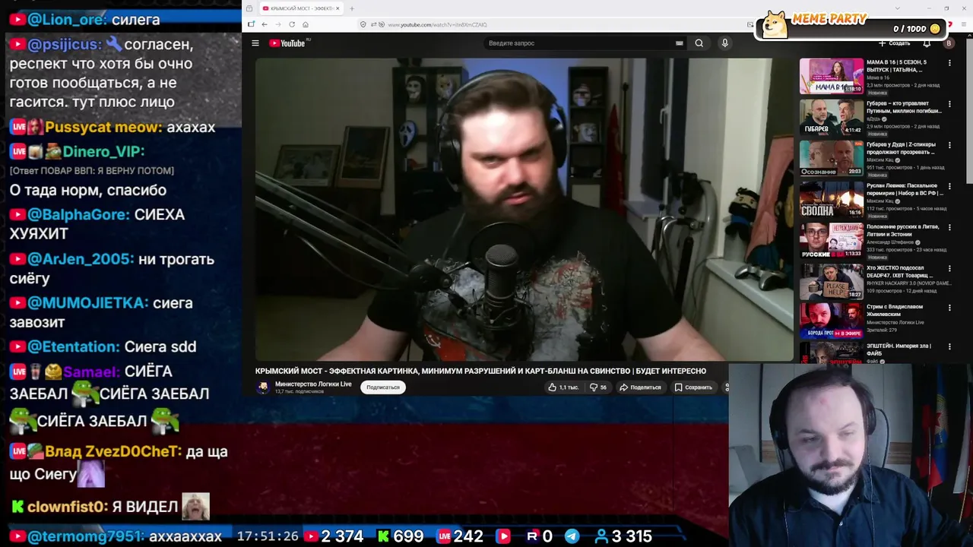Click chat username Dinero_VIP

103,151
